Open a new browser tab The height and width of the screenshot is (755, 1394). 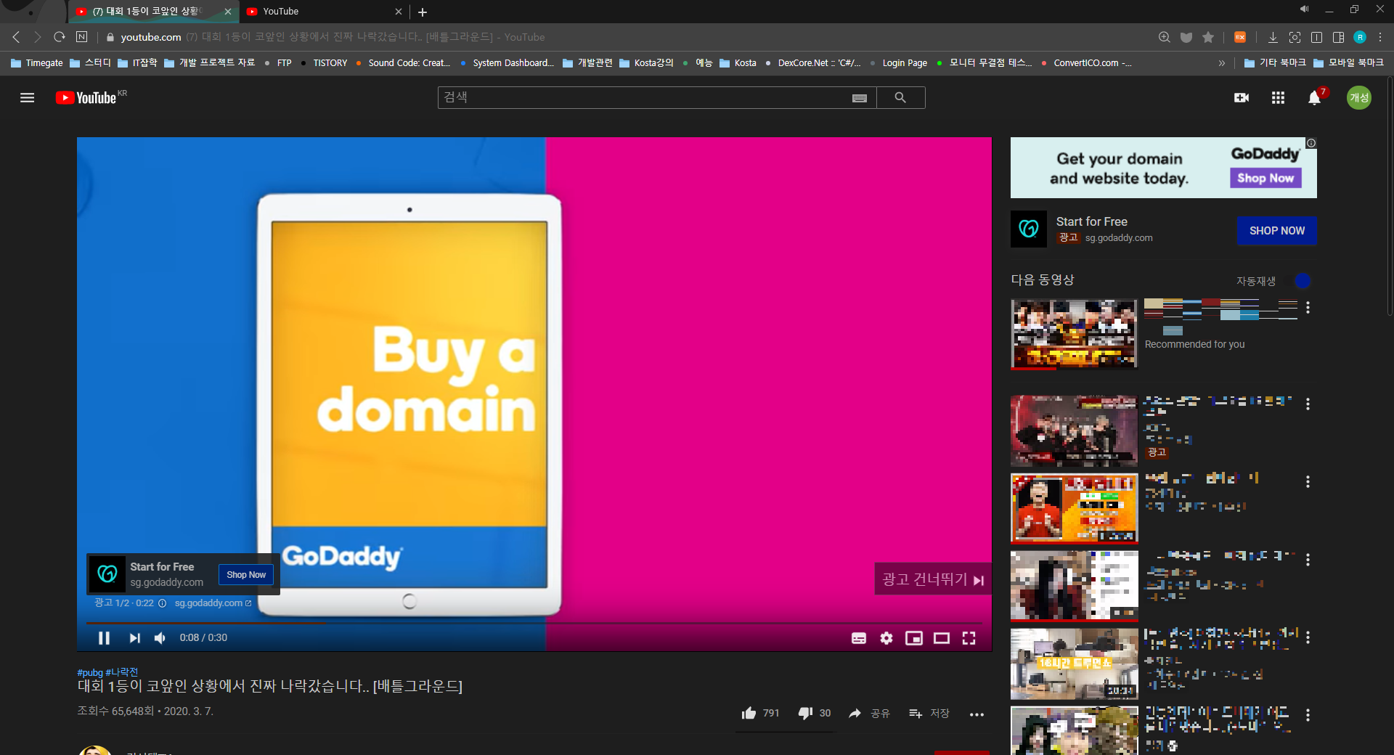point(423,12)
